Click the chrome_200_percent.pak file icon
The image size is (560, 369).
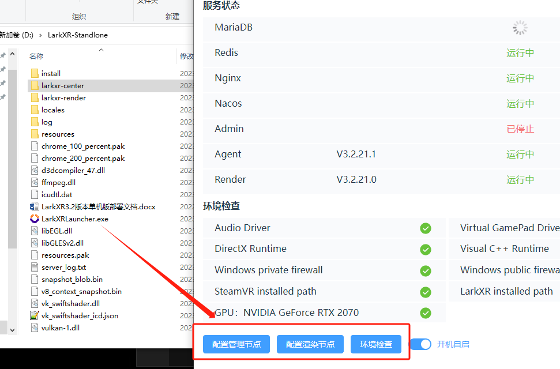click(x=35, y=158)
